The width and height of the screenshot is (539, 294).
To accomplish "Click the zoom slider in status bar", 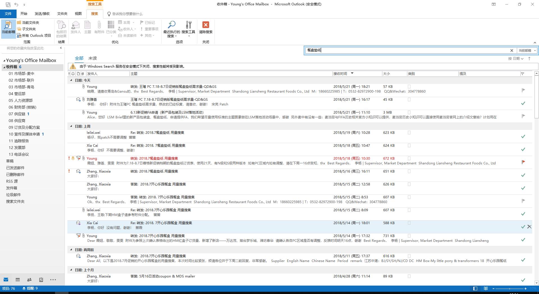I will (x=510, y=288).
